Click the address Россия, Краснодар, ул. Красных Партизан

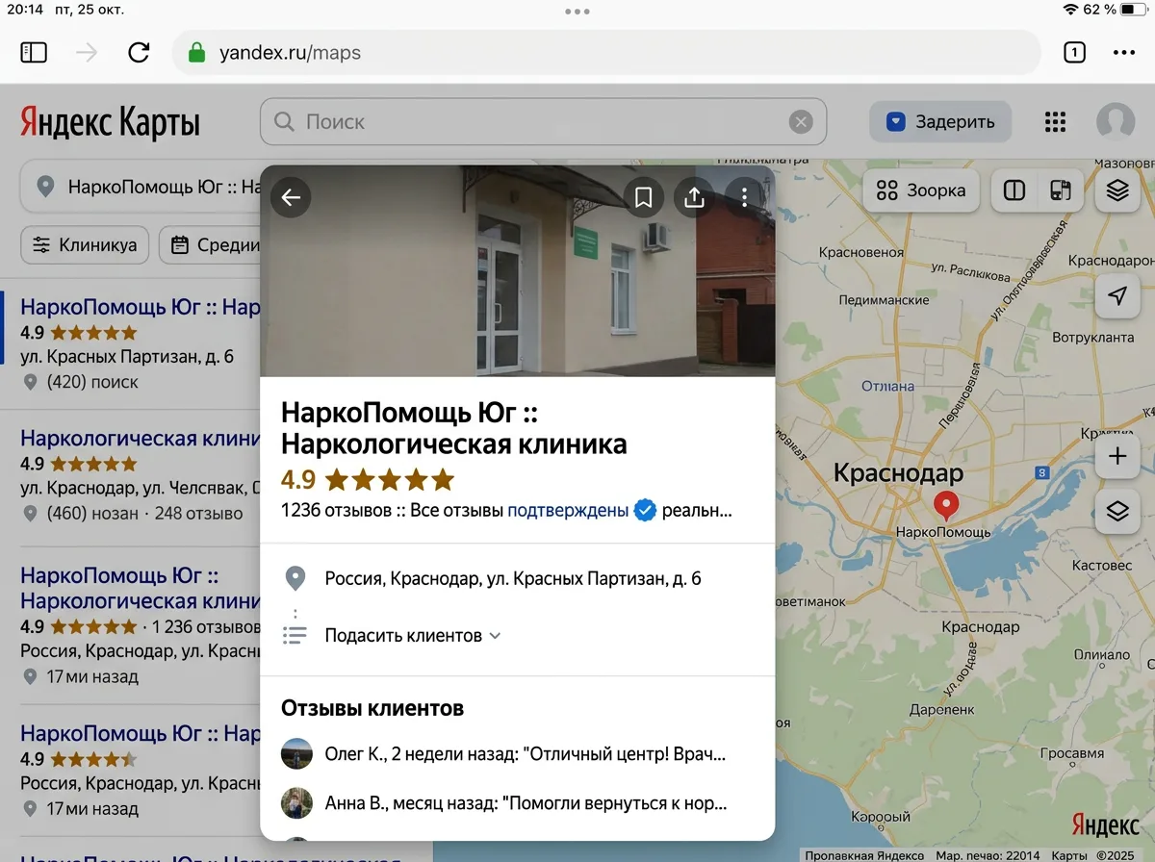coord(513,578)
